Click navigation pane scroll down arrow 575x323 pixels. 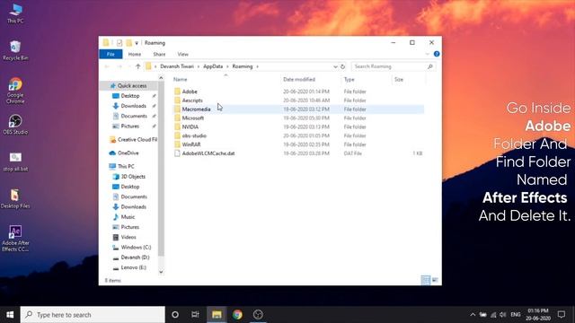(x=161, y=272)
